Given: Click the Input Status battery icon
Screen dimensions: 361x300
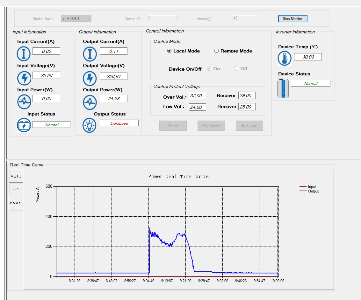Looking at the screenshot, I should pyautogui.click(x=24, y=125).
